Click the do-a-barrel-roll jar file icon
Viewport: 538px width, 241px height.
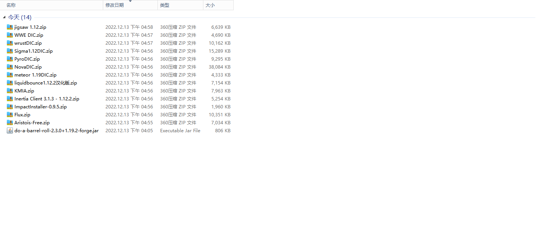[10, 131]
